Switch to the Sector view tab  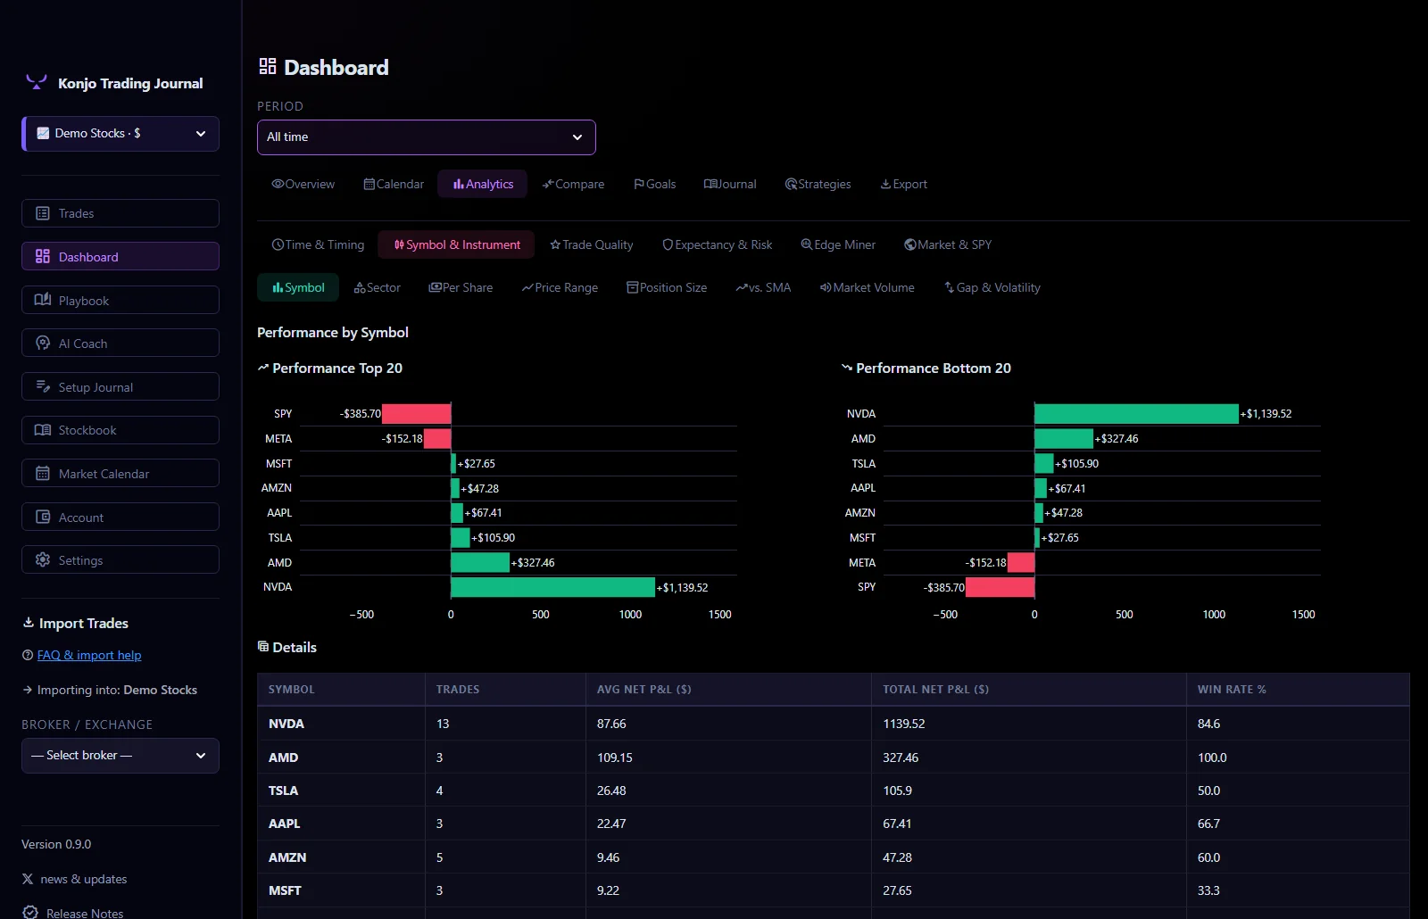pos(378,287)
